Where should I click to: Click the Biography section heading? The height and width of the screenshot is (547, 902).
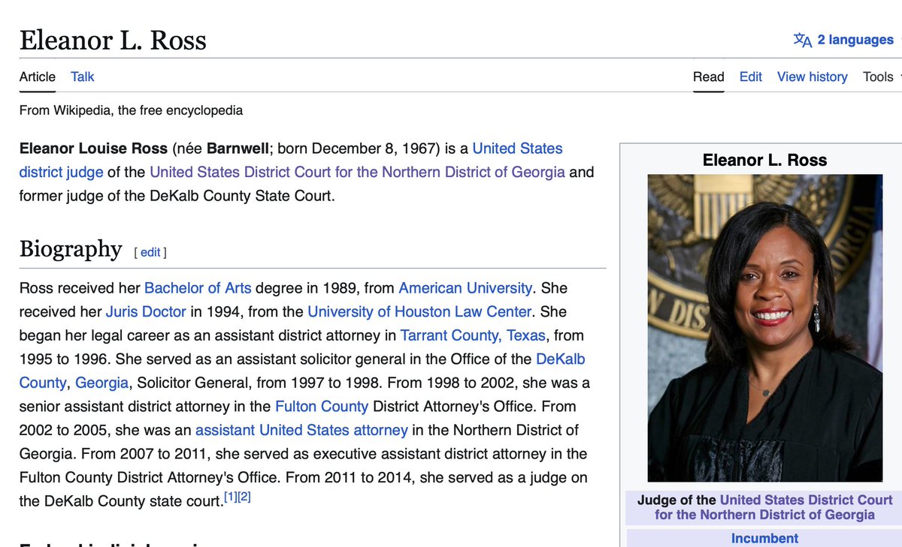[71, 248]
